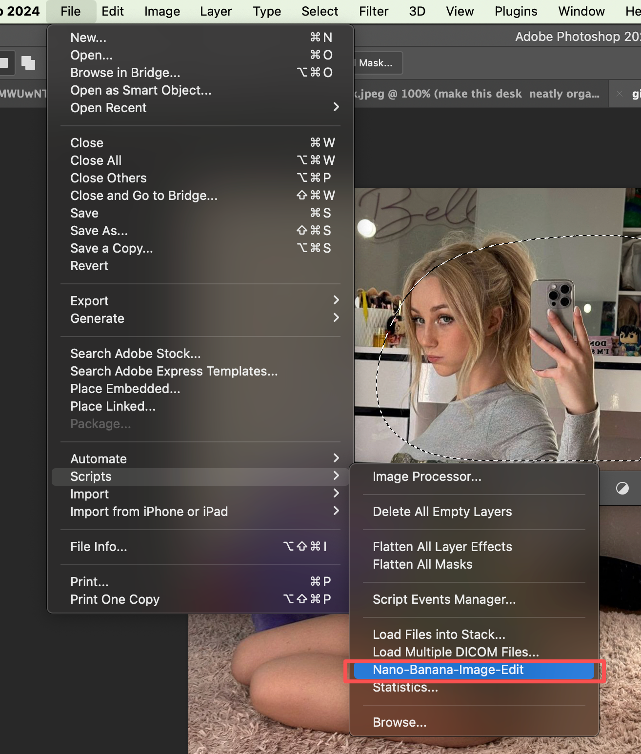Run Delete All Empty Layers script

(x=474, y=512)
